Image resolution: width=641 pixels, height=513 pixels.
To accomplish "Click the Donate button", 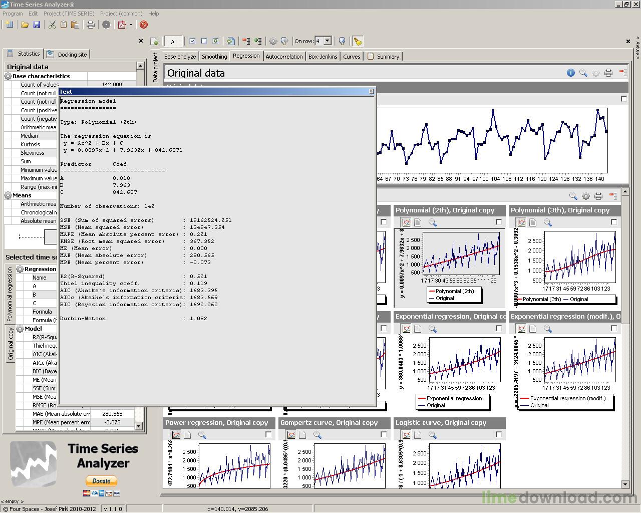I will tap(101, 481).
